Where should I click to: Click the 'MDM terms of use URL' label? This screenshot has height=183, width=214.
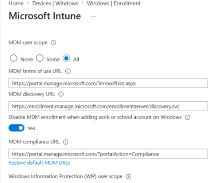click(x=35, y=71)
